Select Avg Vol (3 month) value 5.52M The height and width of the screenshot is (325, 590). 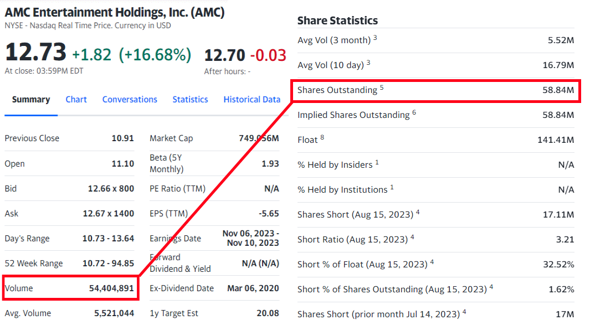(x=561, y=40)
